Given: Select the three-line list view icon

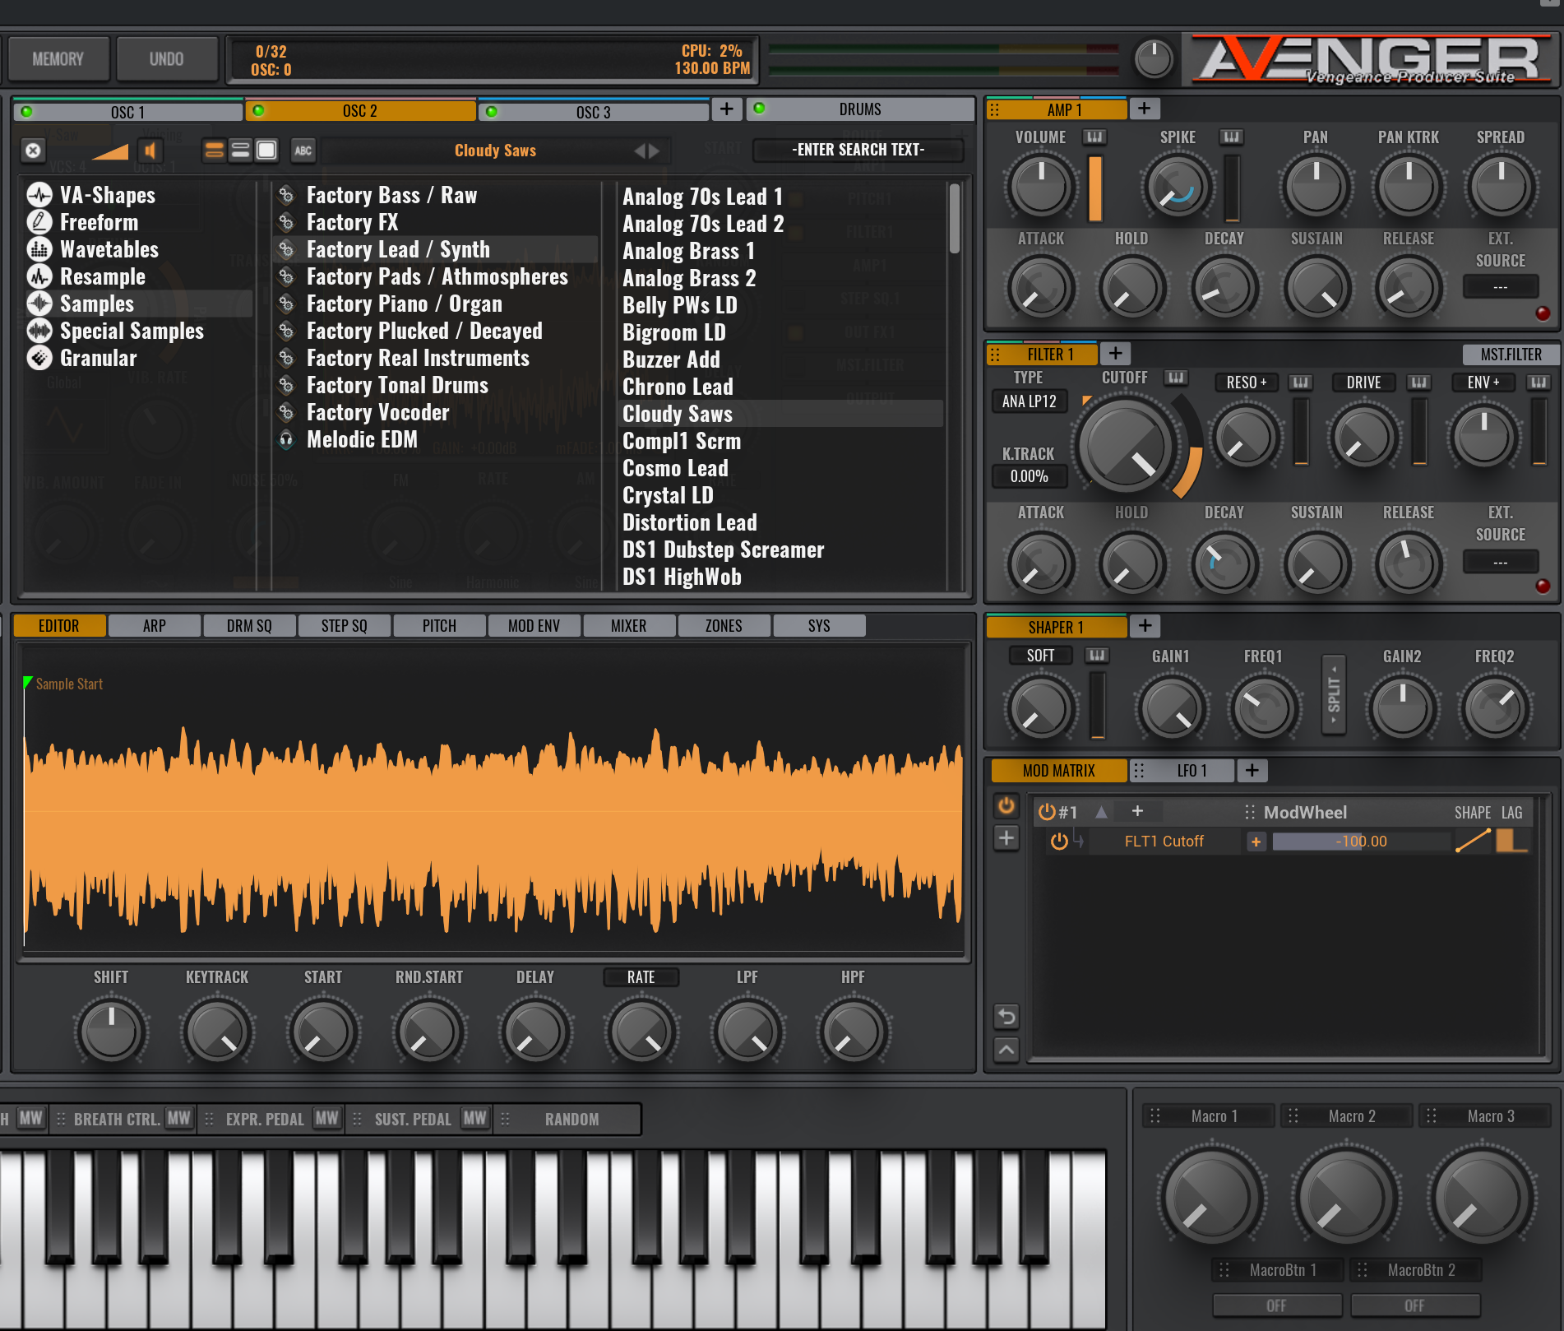Looking at the screenshot, I should click(240, 150).
